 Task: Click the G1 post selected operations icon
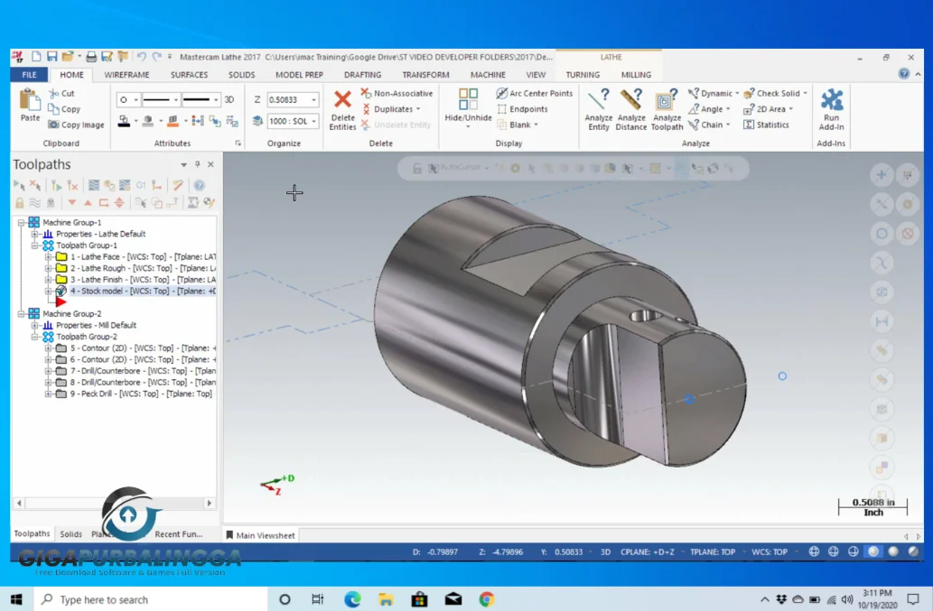coord(140,185)
